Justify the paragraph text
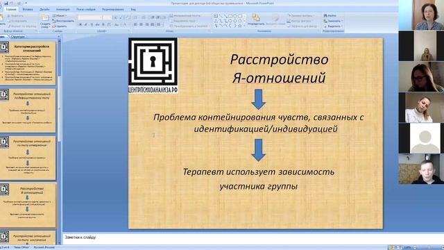 click(x=153, y=25)
